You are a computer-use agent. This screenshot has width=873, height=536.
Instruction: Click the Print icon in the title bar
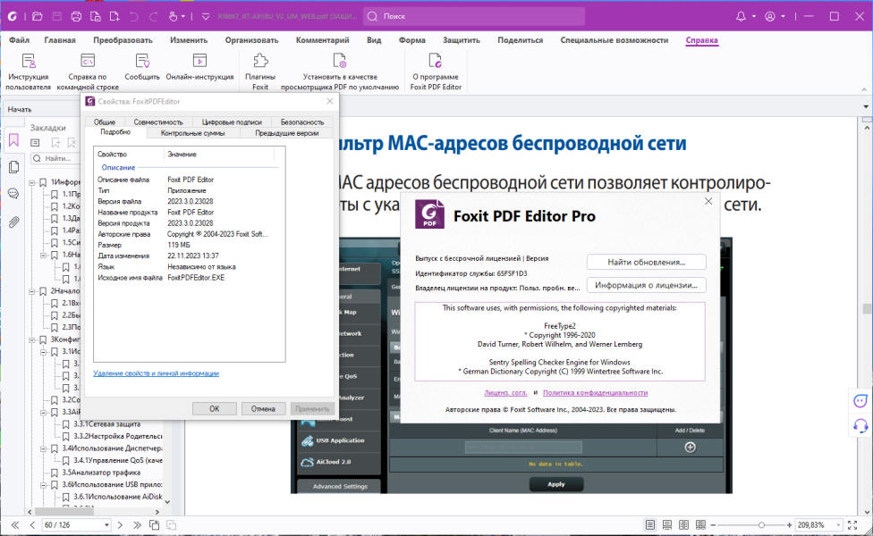point(76,16)
